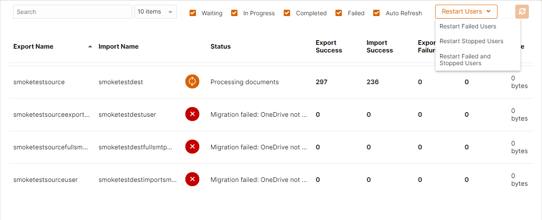The width and height of the screenshot is (542, 220).
Task: Click the red failed icon for smoketestdestuser
Action: 192,114
